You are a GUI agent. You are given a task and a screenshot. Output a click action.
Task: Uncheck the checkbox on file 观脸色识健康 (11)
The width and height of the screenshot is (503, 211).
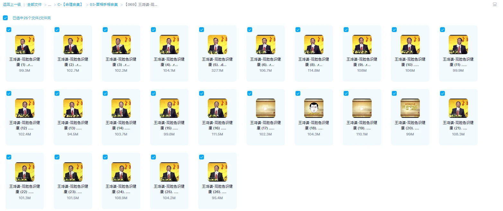[442, 29]
